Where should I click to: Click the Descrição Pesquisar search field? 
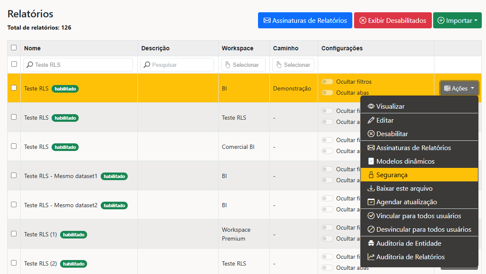(177, 65)
